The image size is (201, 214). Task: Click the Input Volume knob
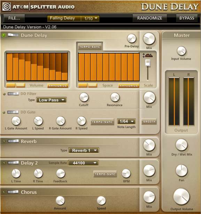pos(181,51)
